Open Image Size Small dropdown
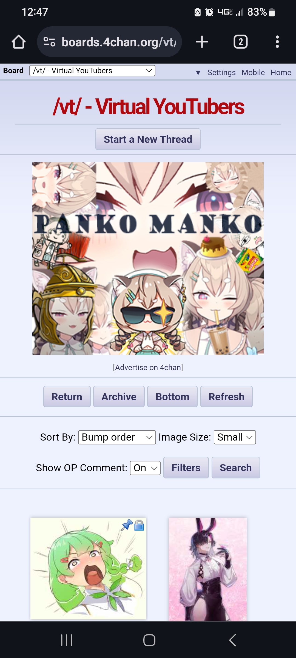 [235, 437]
